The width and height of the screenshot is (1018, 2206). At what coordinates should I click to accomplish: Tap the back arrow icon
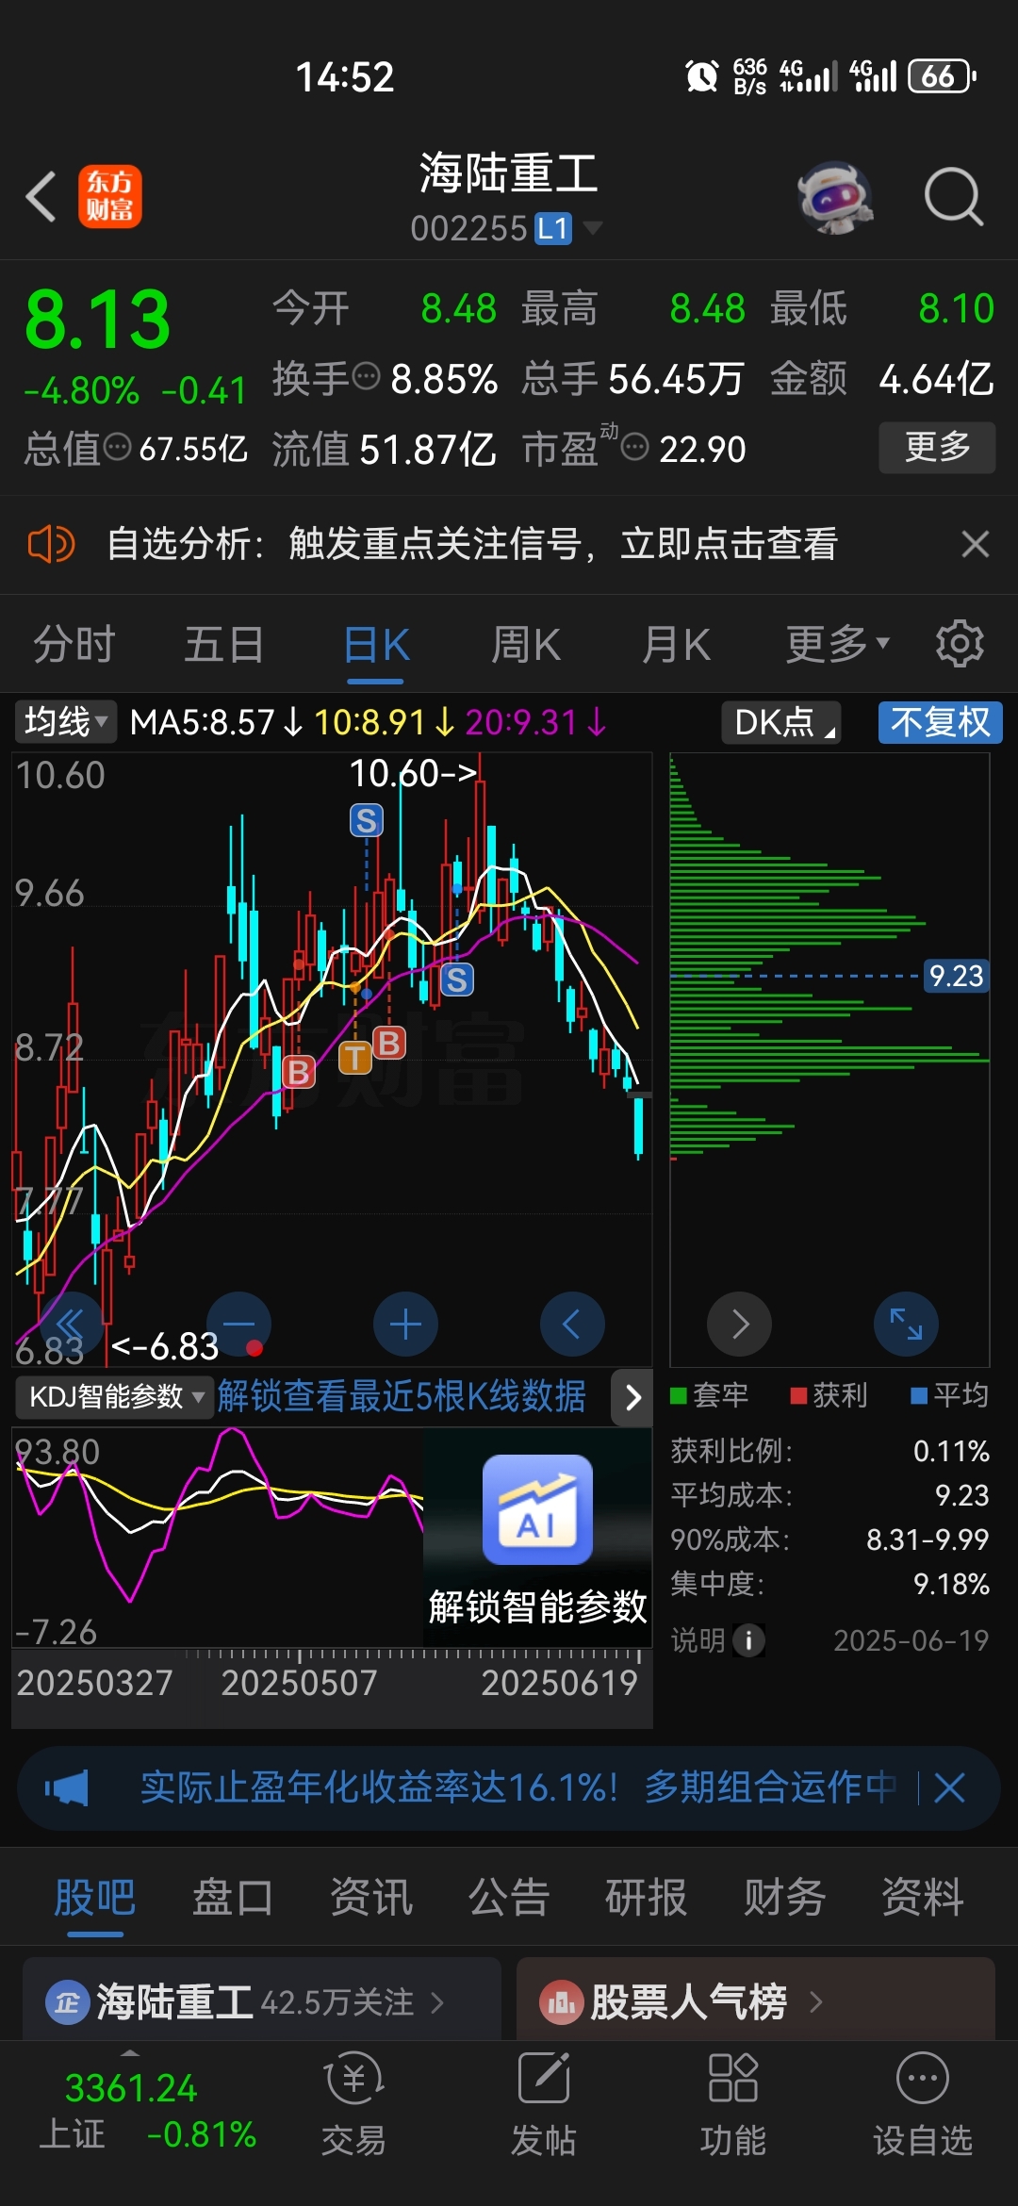point(41,197)
